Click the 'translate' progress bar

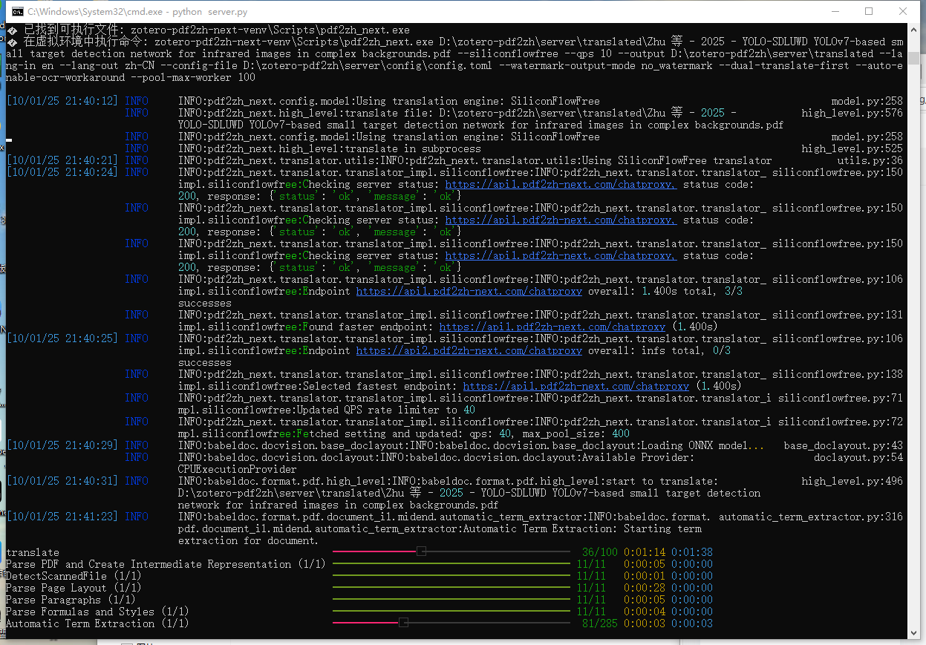(x=451, y=552)
